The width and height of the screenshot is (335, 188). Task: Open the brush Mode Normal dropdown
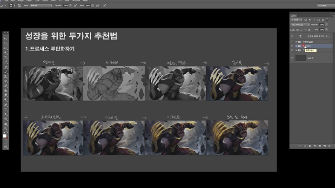[41, 6]
